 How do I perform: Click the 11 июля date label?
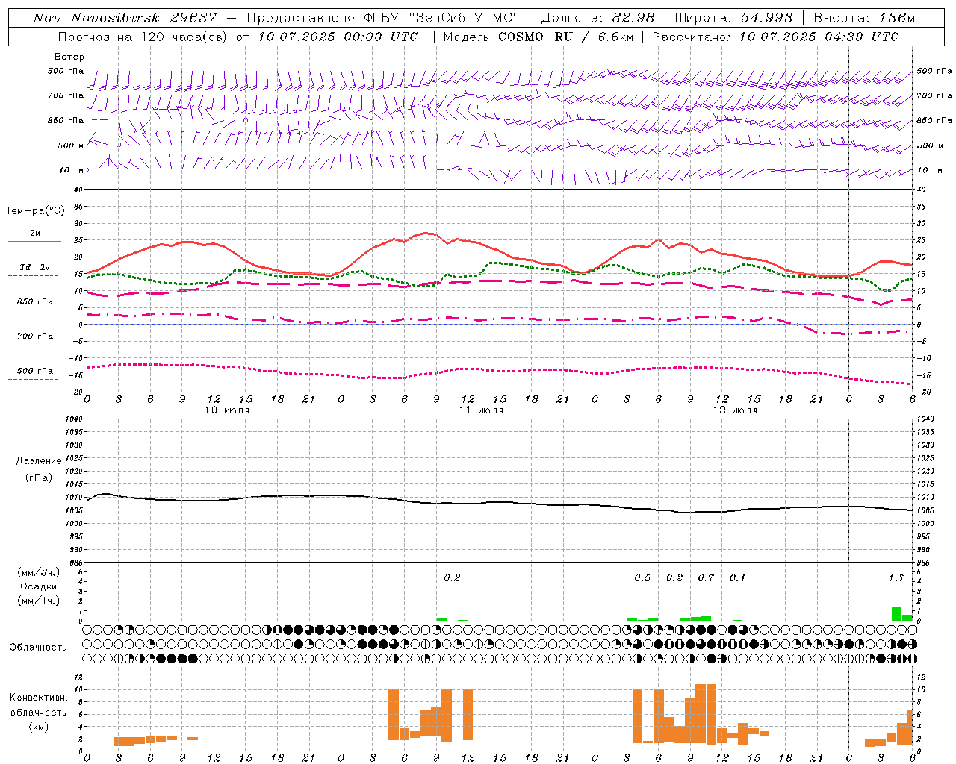click(x=482, y=410)
